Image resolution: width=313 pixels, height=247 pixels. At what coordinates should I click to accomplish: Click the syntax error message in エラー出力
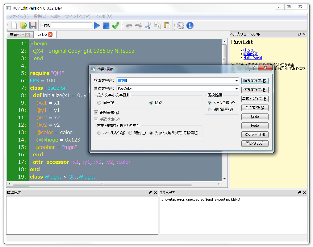pyautogui.click(x=200, y=200)
